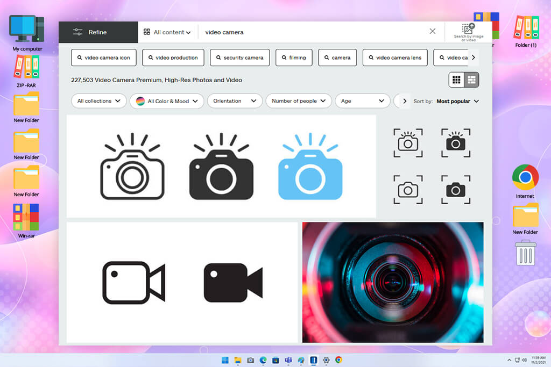Launch Chrome from the taskbar
Viewport: 551px width, 367px height.
pyautogui.click(x=339, y=360)
